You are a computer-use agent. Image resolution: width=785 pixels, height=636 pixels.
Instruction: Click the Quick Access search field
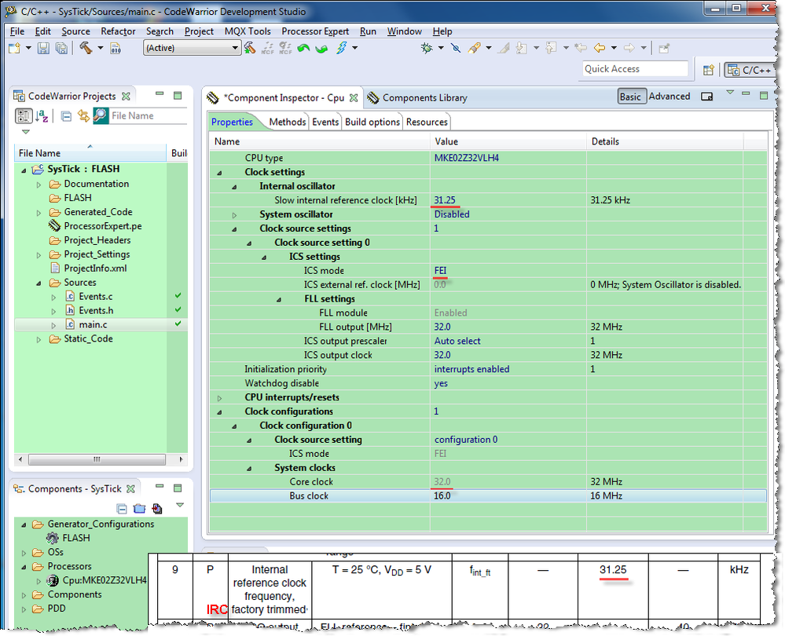pos(635,69)
